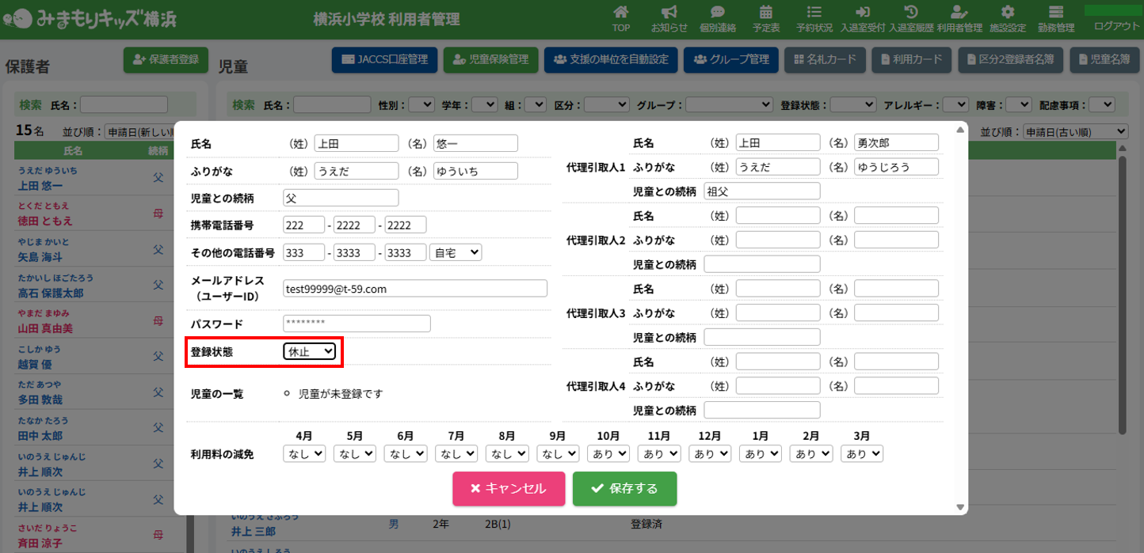Click the 保存する button
The width and height of the screenshot is (1144, 553).
[x=624, y=489]
